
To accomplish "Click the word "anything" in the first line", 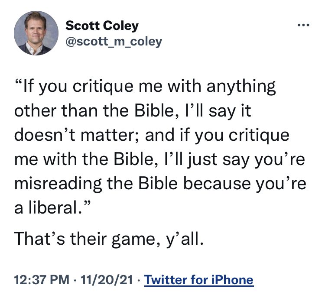I will (241, 87).
